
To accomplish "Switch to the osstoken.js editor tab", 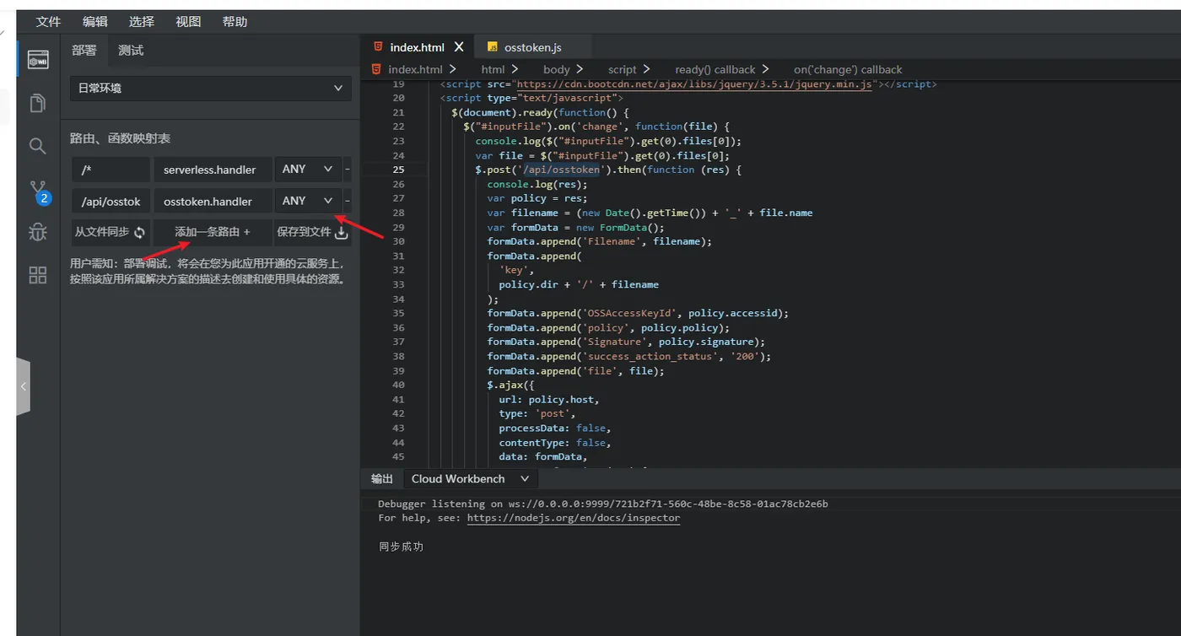I will (533, 47).
